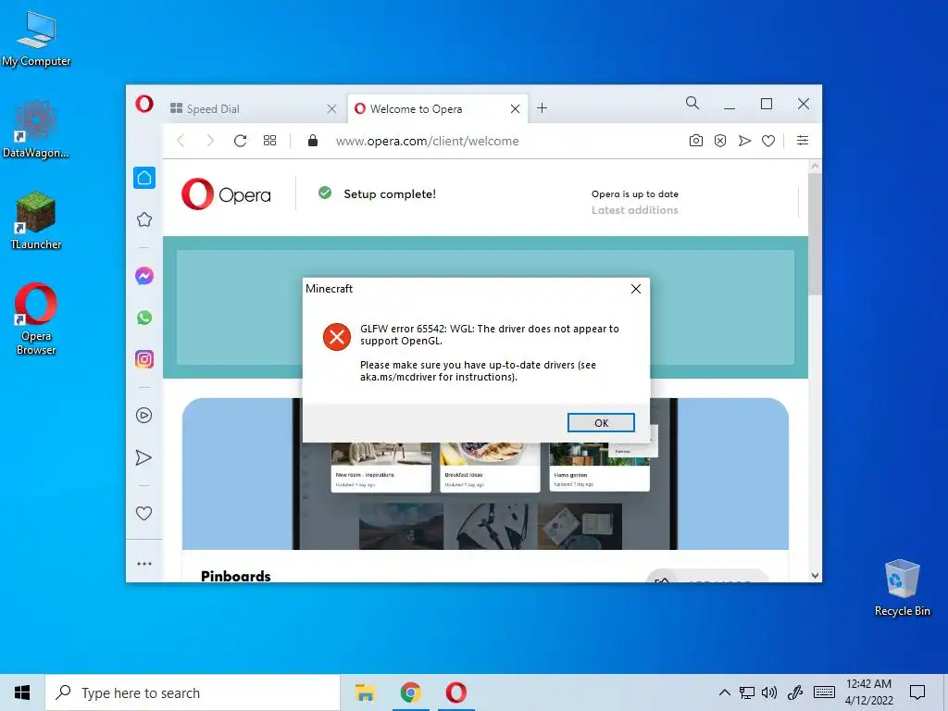Click the Pinboards heading

236,576
